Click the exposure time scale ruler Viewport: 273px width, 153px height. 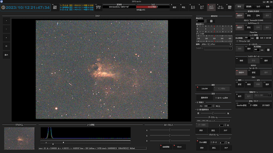click(x=214, y=29)
